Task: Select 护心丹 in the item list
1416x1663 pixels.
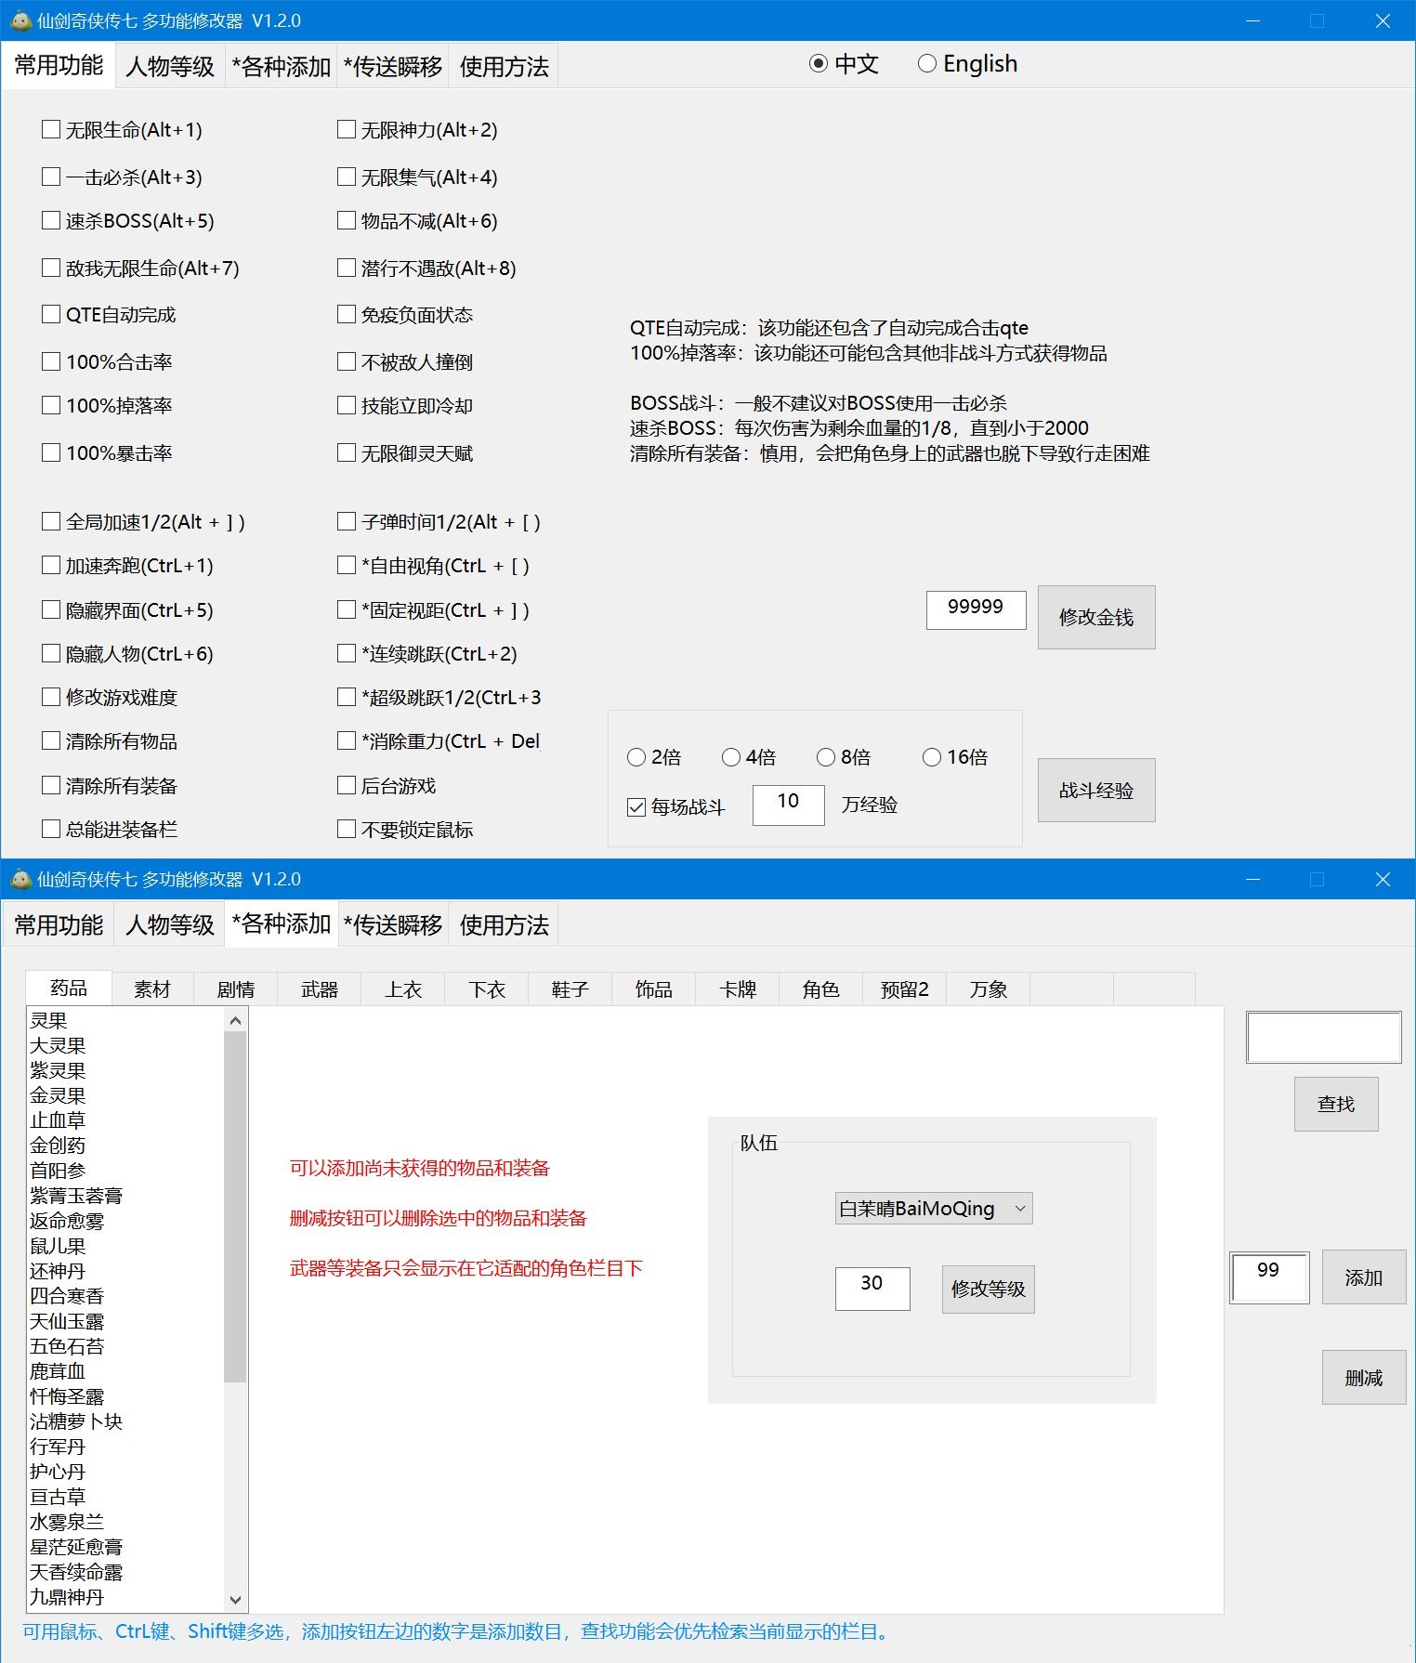Action: 125,1472
